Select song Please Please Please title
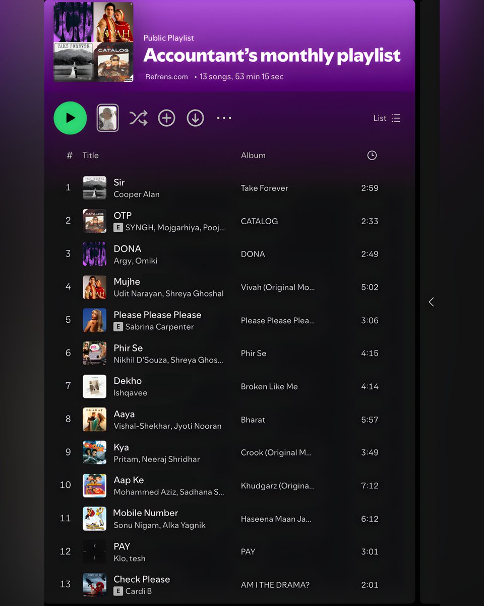This screenshot has width=484, height=606. click(157, 315)
